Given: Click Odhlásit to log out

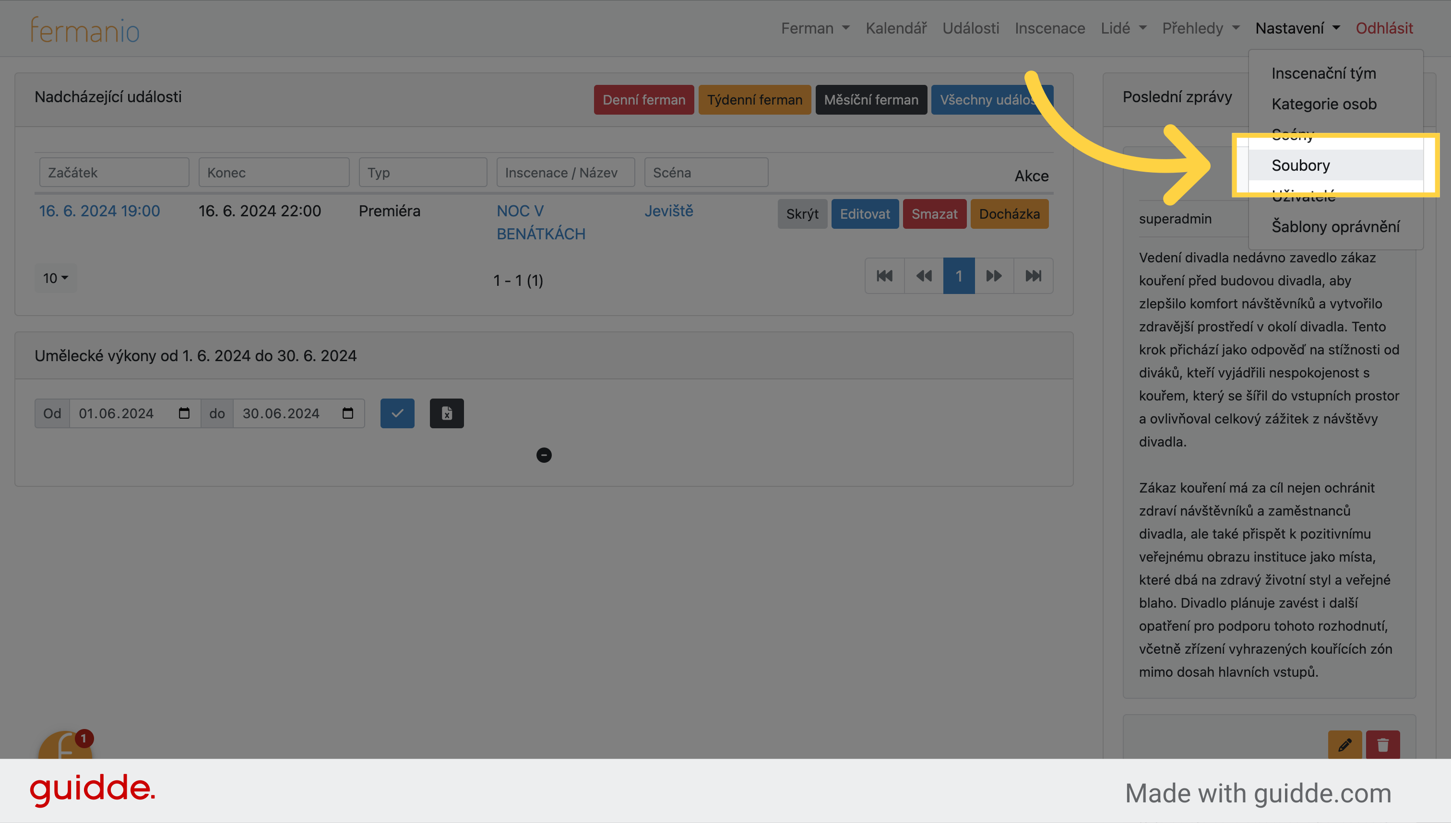Looking at the screenshot, I should (1384, 28).
